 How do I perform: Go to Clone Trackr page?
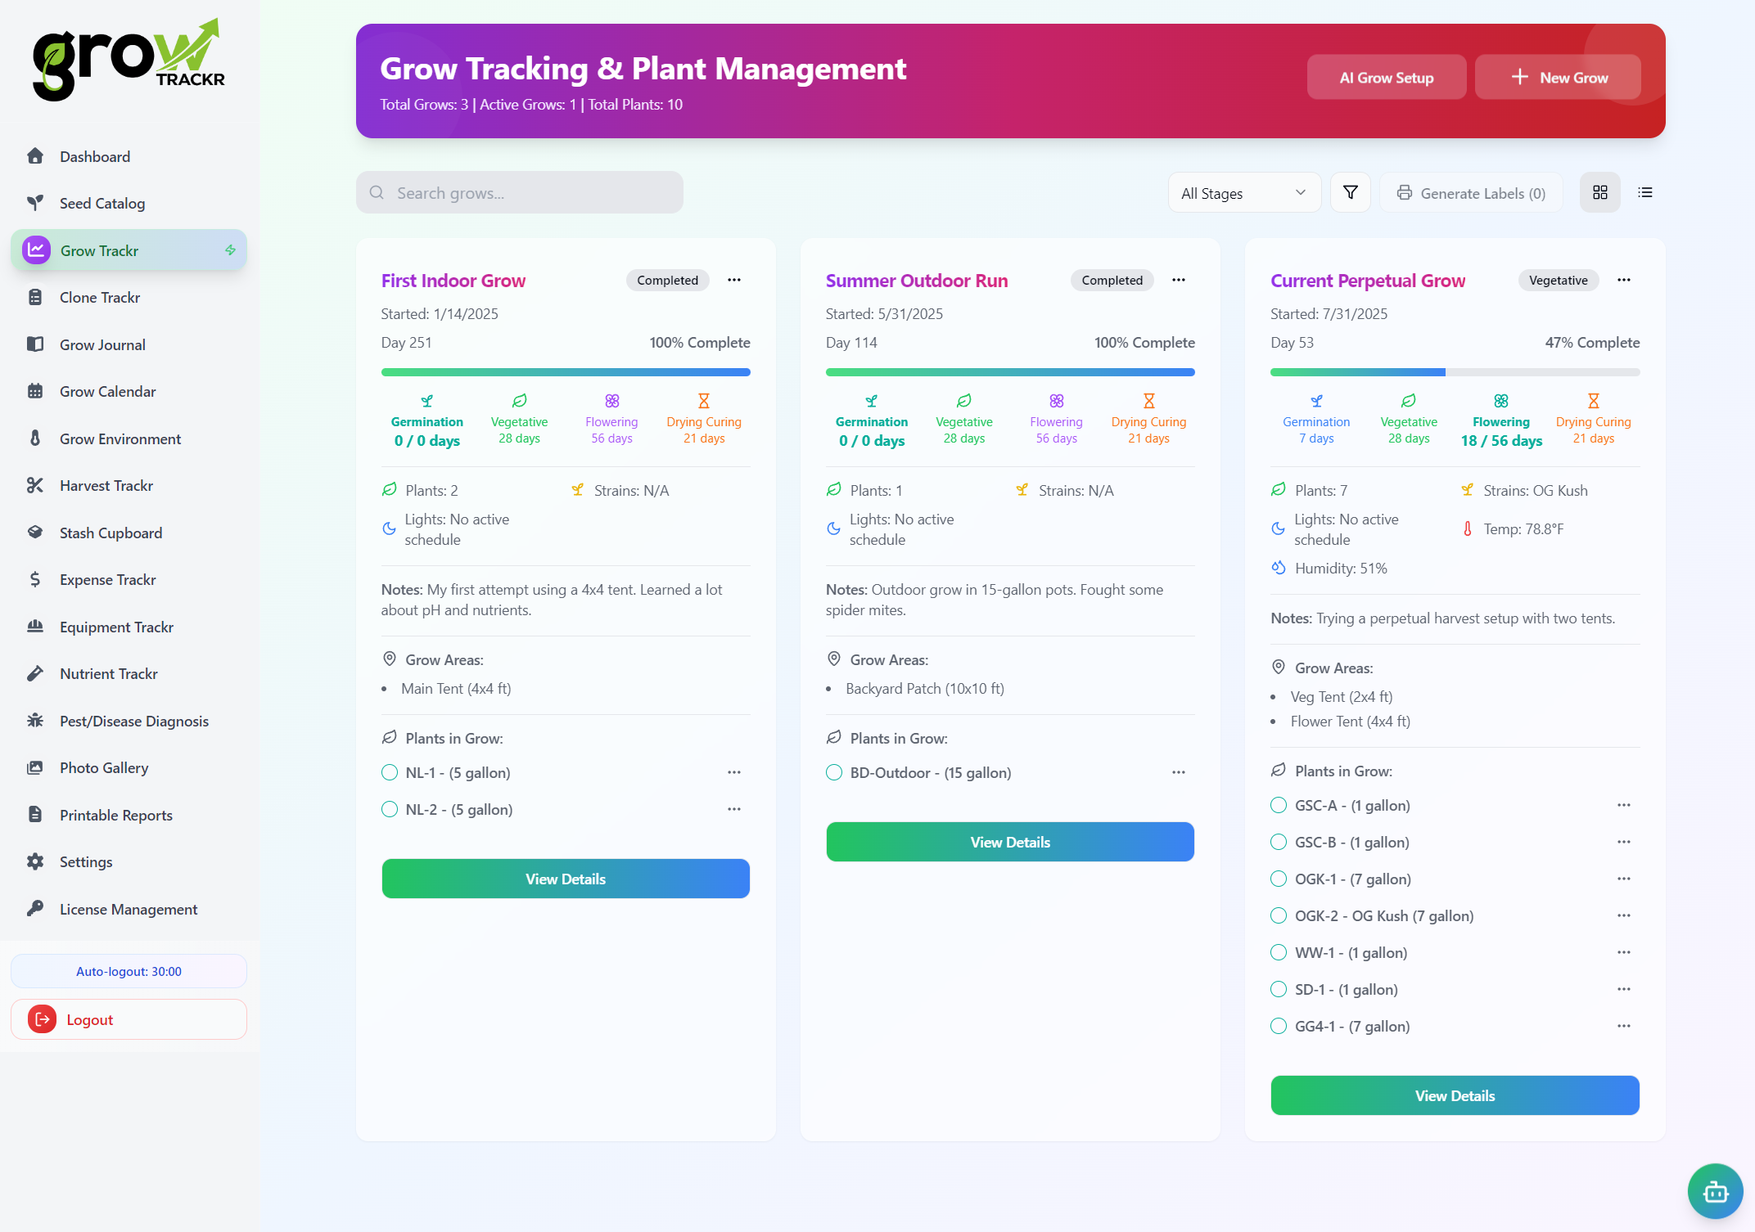pyautogui.click(x=129, y=297)
